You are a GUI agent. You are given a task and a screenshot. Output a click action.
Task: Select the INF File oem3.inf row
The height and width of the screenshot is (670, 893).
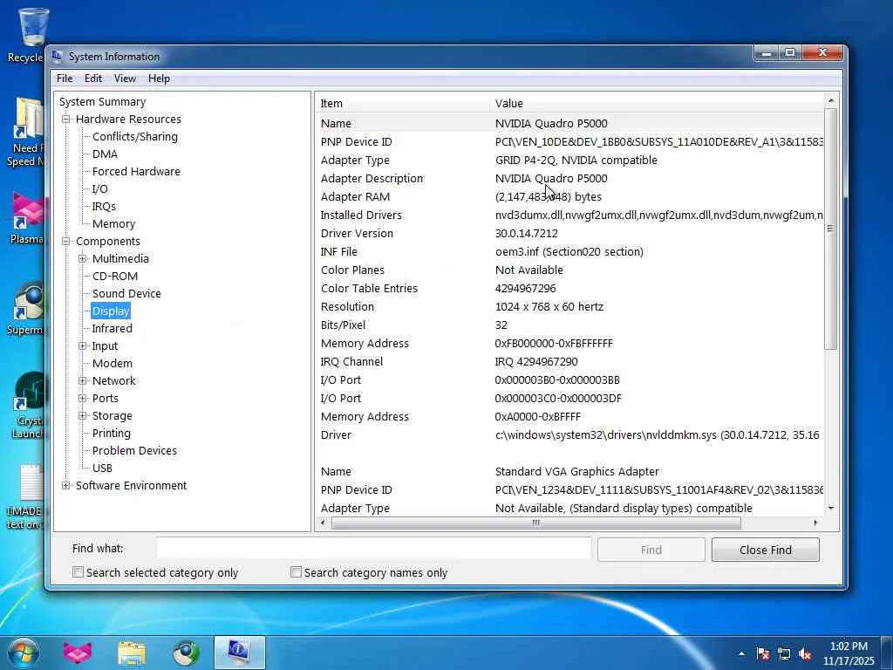click(x=569, y=252)
